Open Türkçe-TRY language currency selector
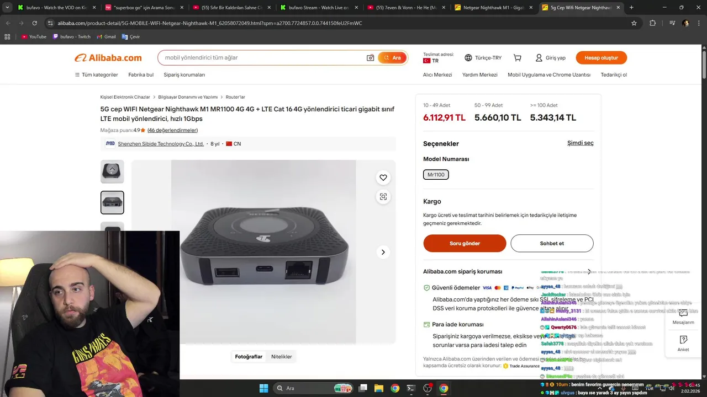The image size is (707, 397). pyautogui.click(x=483, y=58)
